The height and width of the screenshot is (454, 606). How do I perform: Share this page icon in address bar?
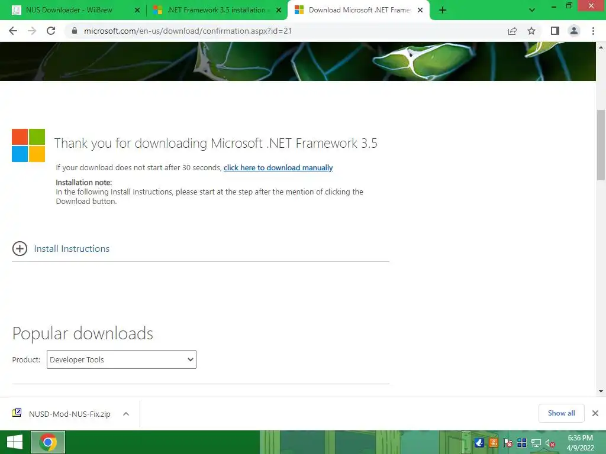pyautogui.click(x=512, y=31)
